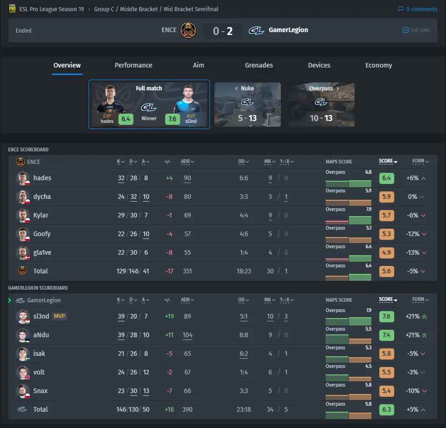The image size is (446, 428).
Task: Click aNdu score badge 7.4
Action: click(x=387, y=335)
